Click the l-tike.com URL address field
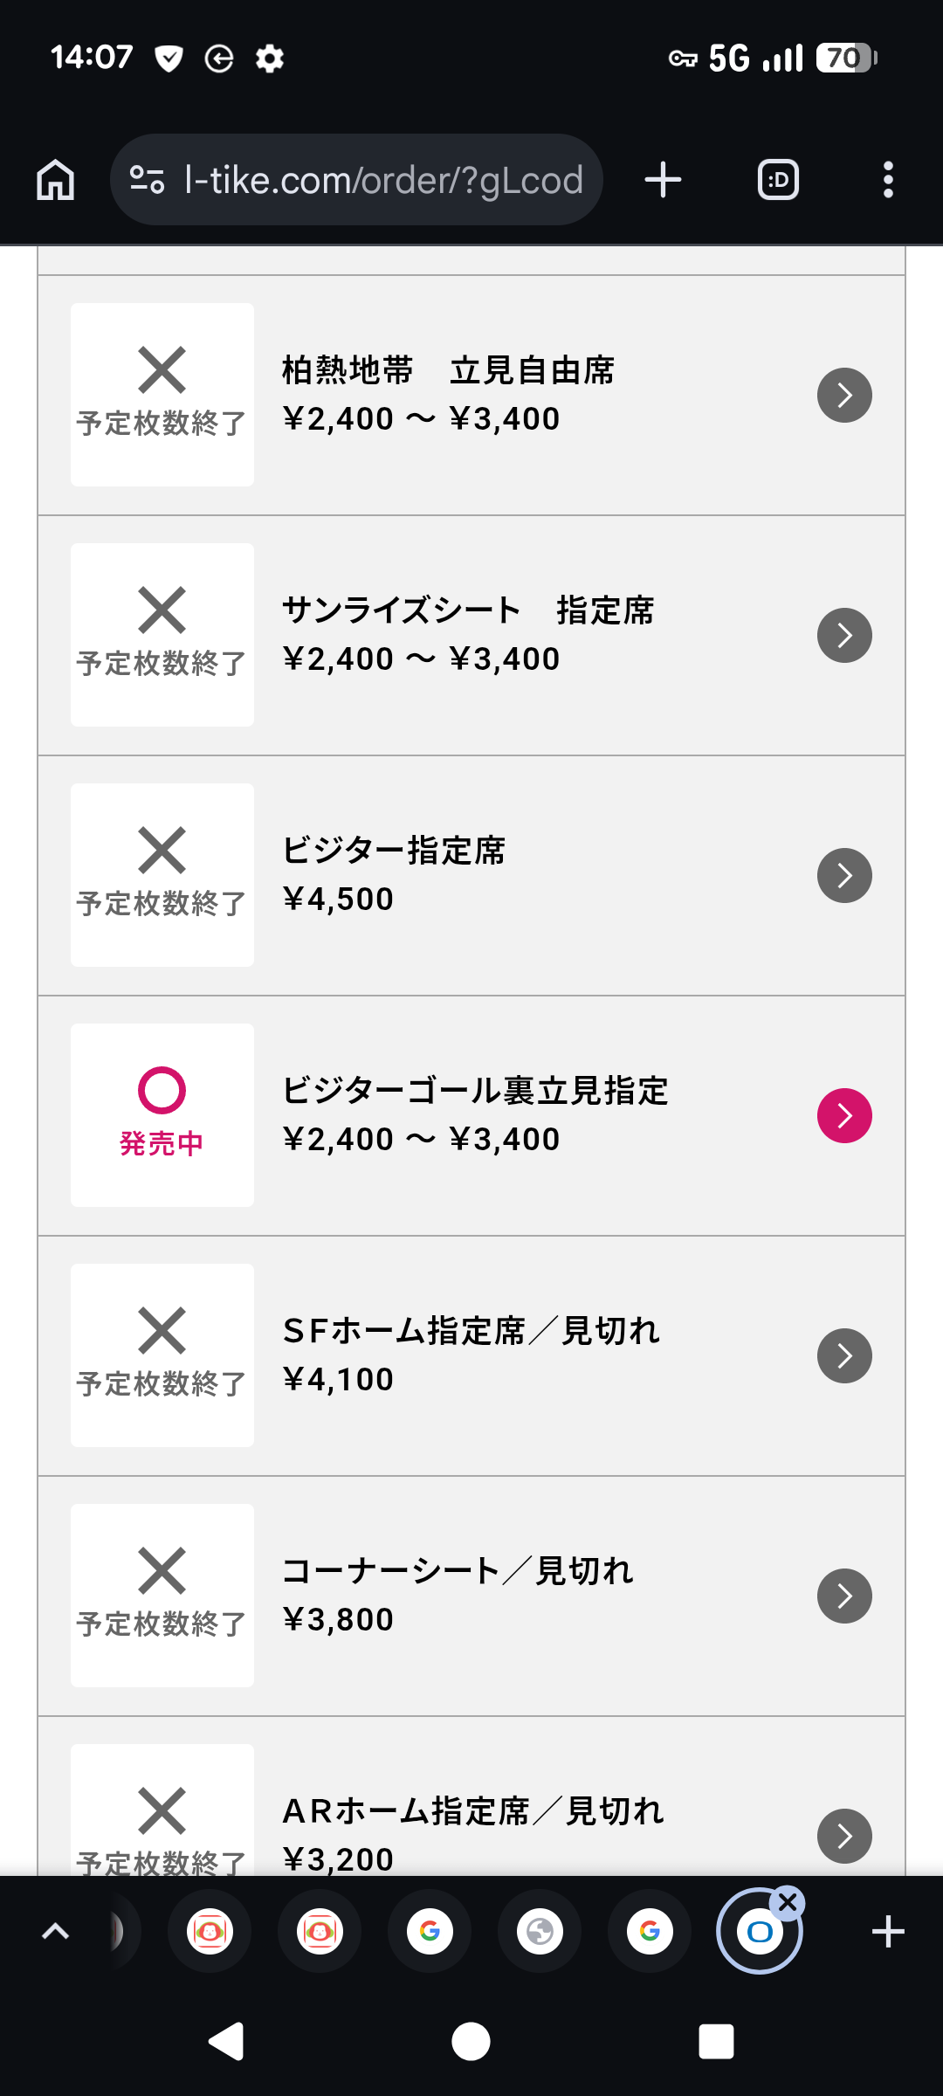Screen dimensions: 943x2096 coord(382,180)
